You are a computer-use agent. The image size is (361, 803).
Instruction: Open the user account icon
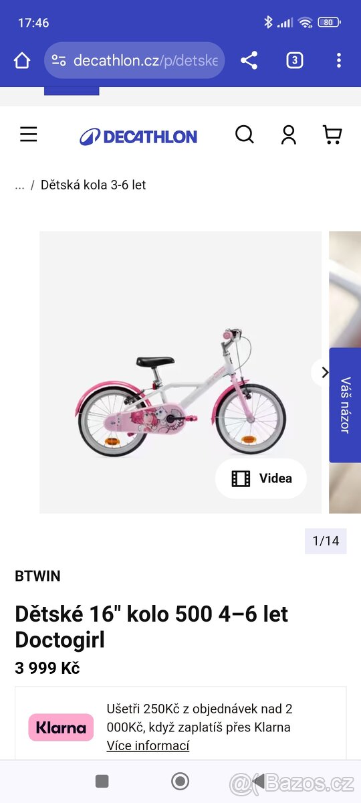pyautogui.click(x=289, y=135)
